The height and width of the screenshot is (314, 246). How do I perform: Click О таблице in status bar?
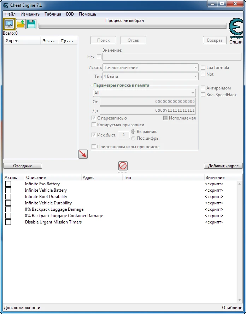(232, 308)
